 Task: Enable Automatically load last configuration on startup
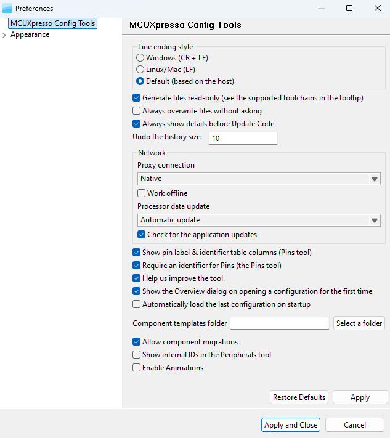tap(136, 304)
